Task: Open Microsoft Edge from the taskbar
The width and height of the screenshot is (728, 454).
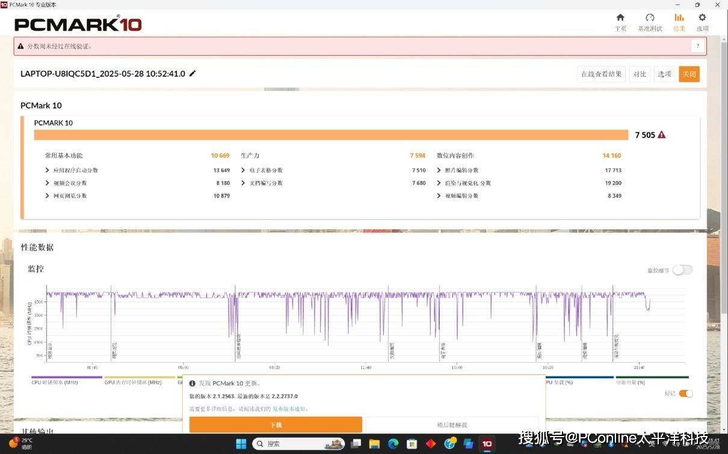Action: (393, 444)
